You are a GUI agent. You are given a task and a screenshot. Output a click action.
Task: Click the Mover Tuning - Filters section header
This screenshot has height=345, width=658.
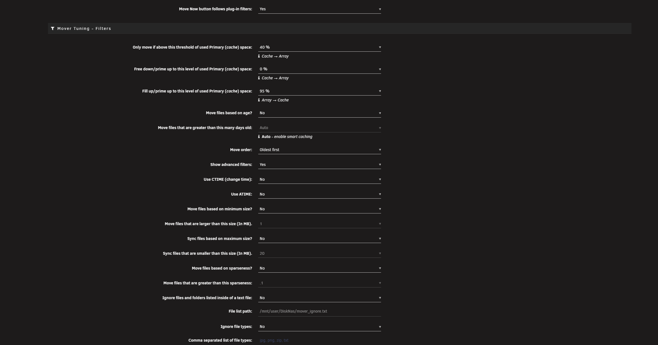(x=339, y=28)
